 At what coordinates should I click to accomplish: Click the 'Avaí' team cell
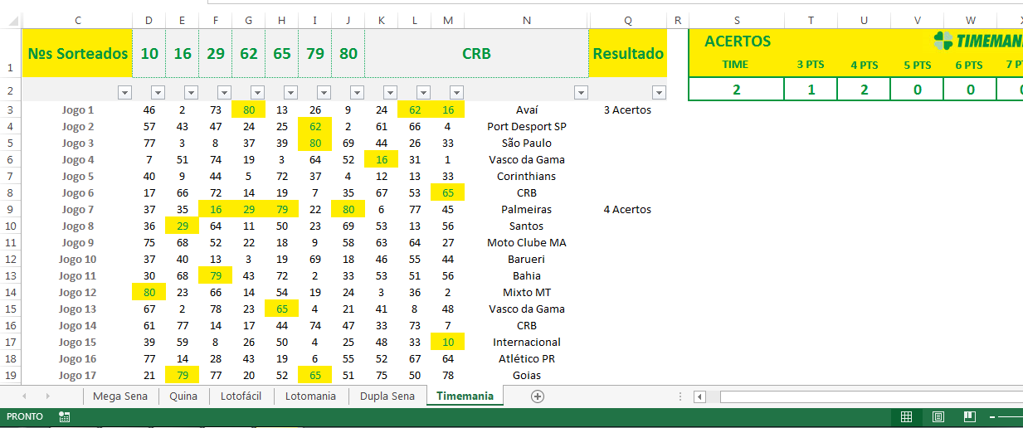(x=527, y=109)
